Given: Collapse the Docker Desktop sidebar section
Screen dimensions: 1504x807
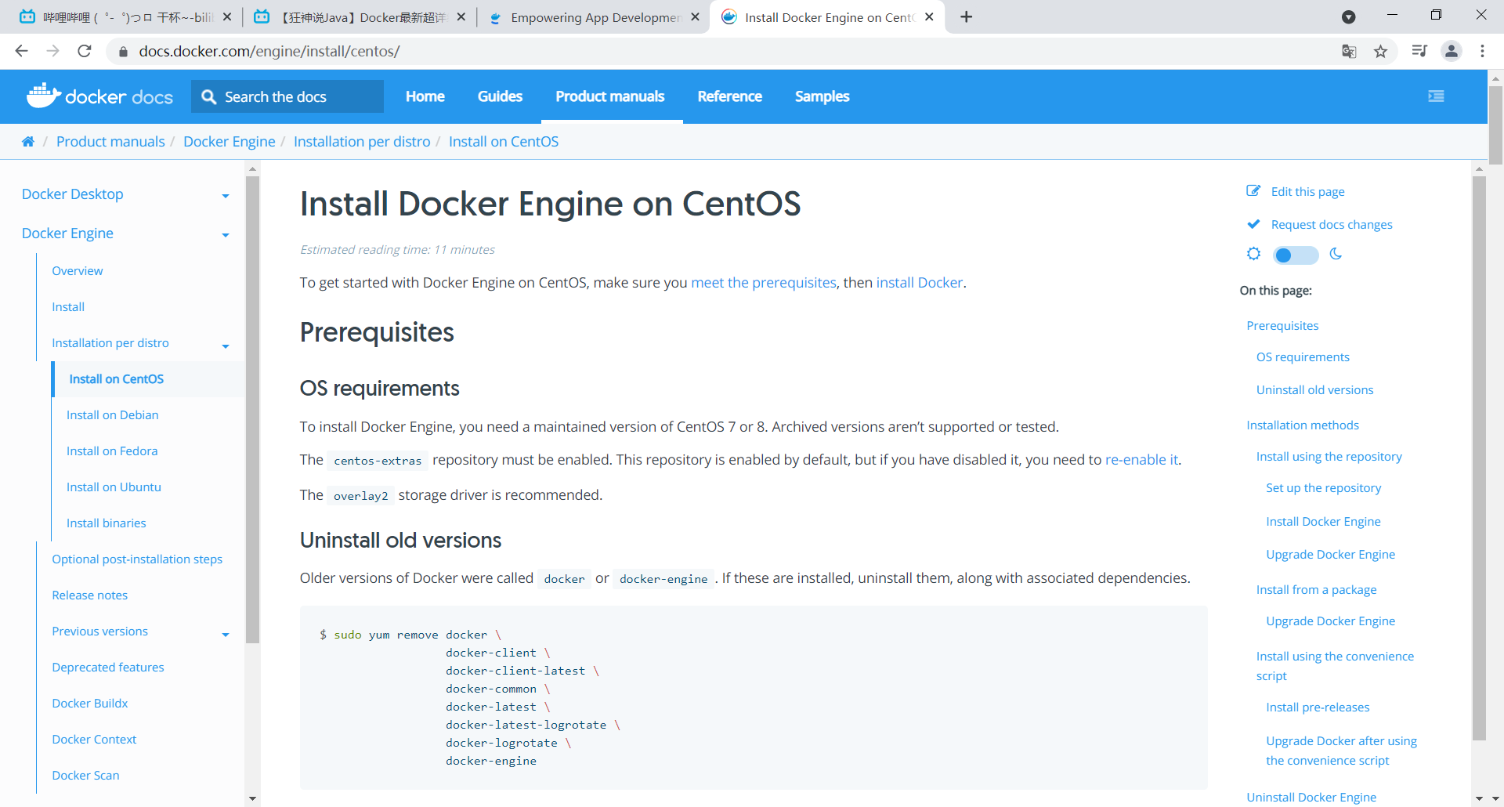Looking at the screenshot, I should point(226,196).
